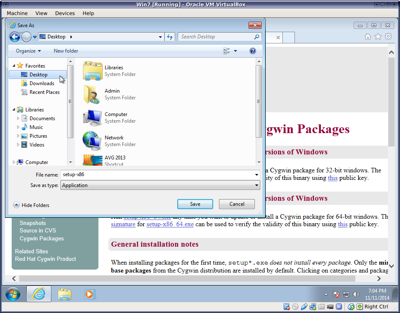Click the volume speaker tray icon
Image resolution: width=400 pixels, height=313 pixels.
pos(356,294)
